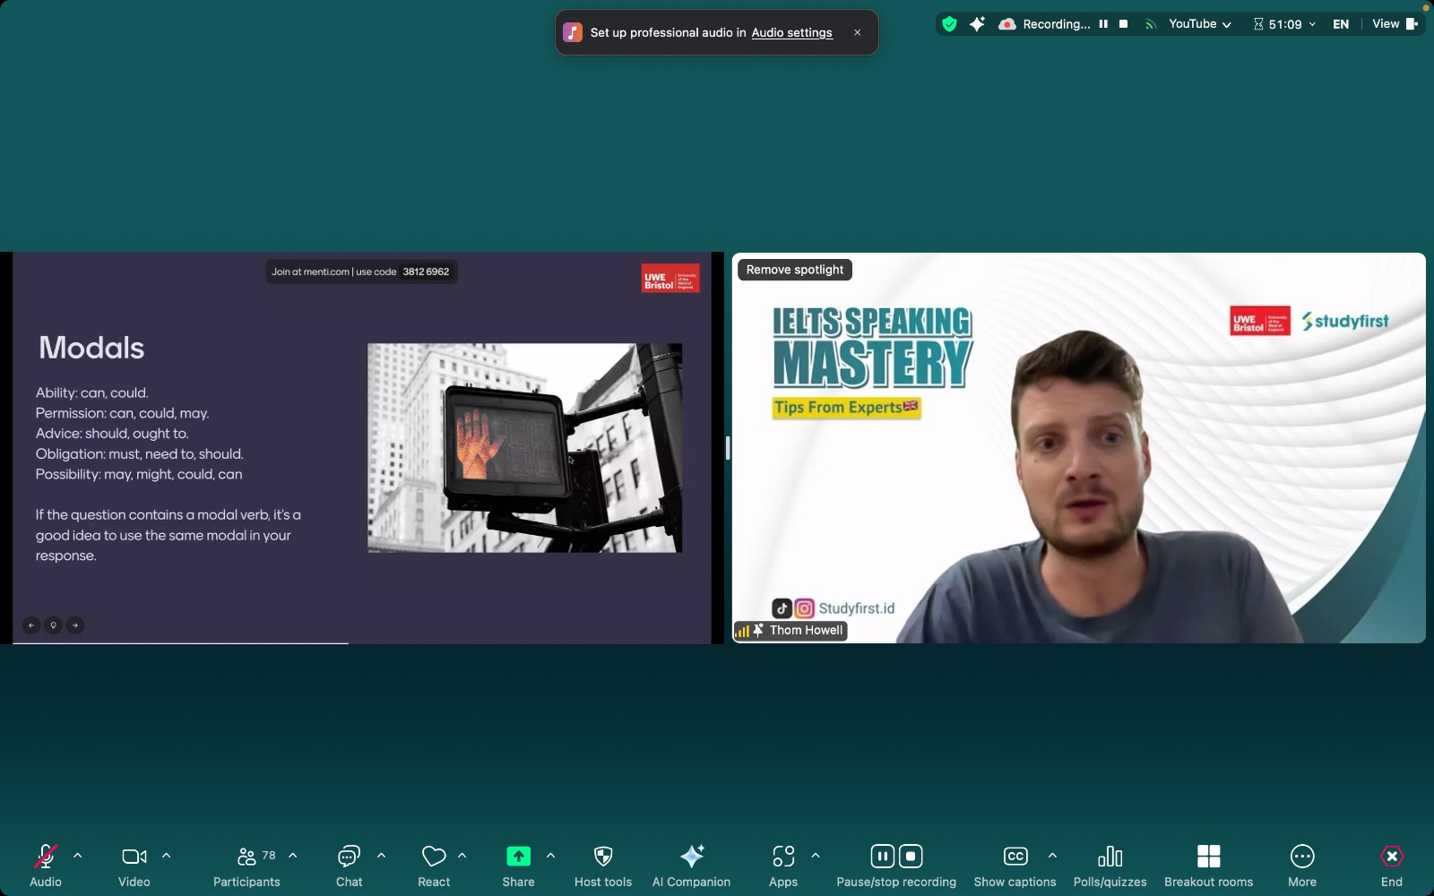Click the cloud Recording indicator

click(x=1044, y=24)
